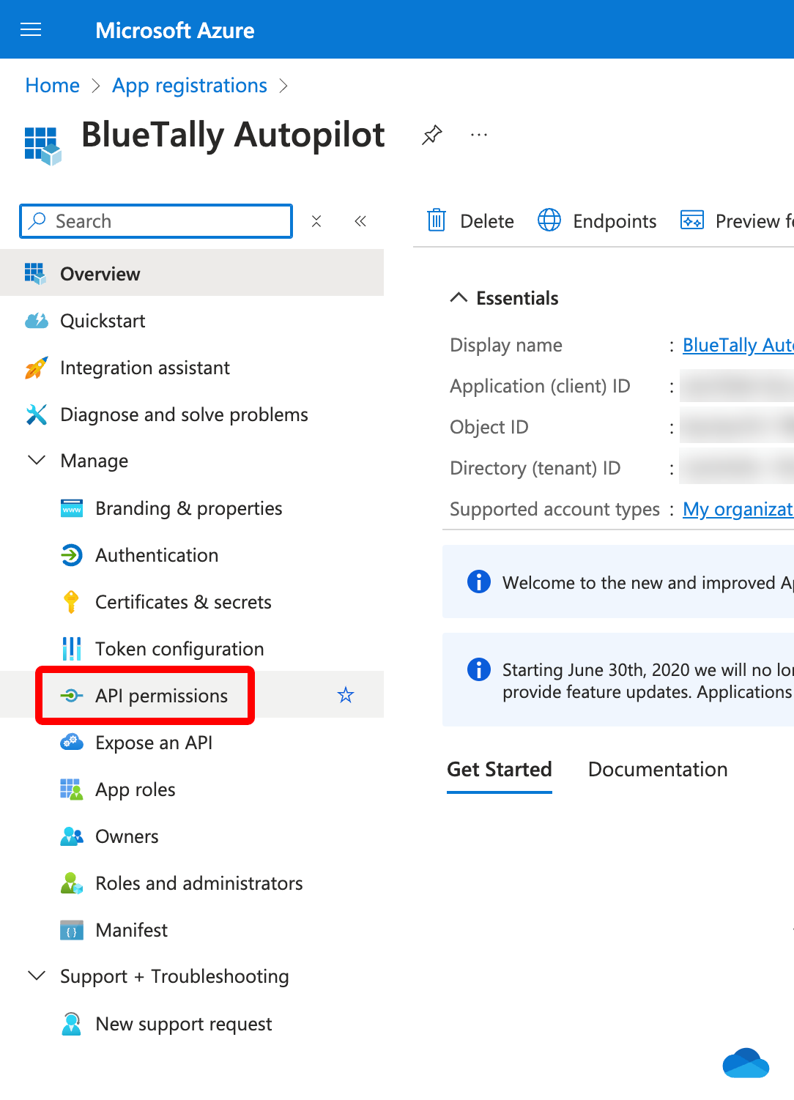Focus the sidebar Search field
This screenshot has height=1100, width=794.
[156, 221]
